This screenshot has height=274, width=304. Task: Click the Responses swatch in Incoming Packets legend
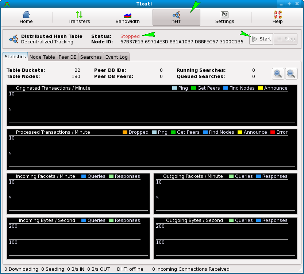(x=111, y=176)
